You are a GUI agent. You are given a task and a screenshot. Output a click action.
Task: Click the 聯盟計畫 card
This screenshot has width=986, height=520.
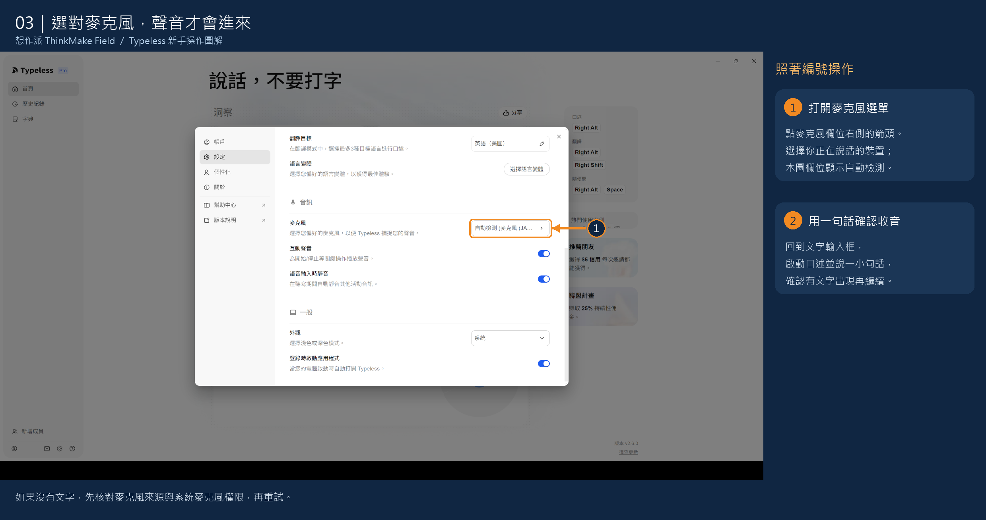[x=603, y=306]
